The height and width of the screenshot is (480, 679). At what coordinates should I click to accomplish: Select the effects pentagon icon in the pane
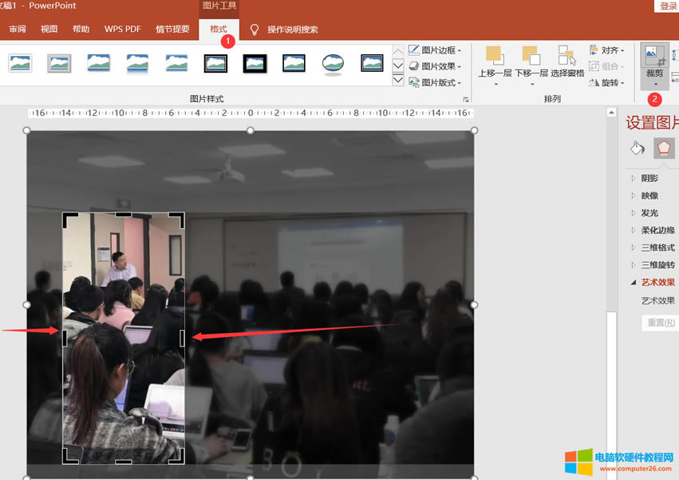tap(664, 149)
